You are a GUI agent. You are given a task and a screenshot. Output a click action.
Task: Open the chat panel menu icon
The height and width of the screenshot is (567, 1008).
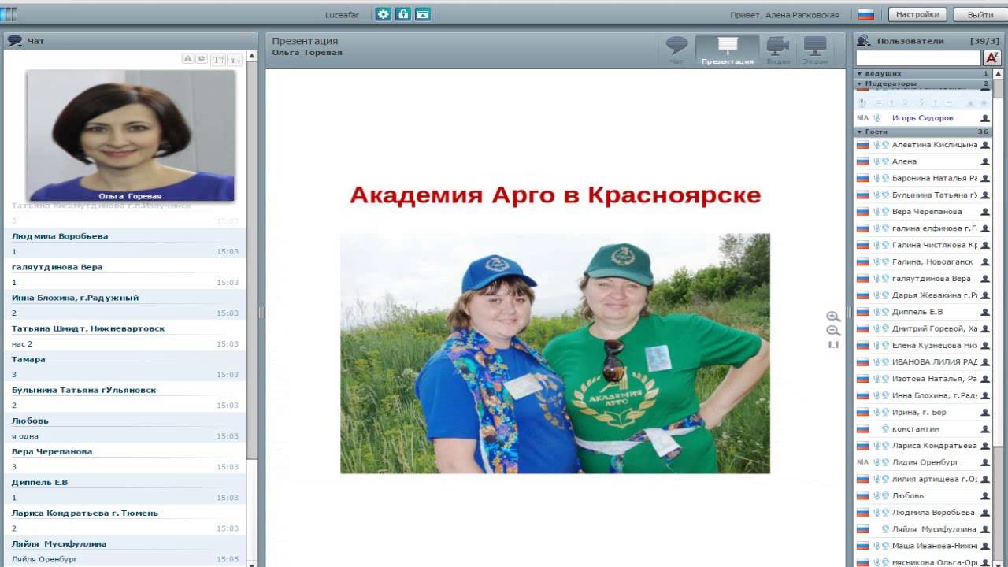coord(14,41)
